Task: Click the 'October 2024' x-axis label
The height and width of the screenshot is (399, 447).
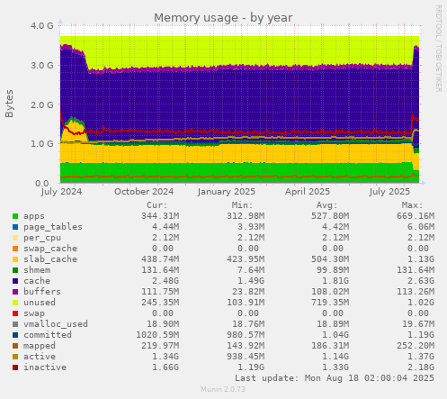Action: (x=144, y=192)
